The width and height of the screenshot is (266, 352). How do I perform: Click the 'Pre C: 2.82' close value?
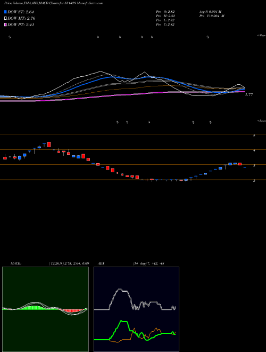(x=165, y=25)
